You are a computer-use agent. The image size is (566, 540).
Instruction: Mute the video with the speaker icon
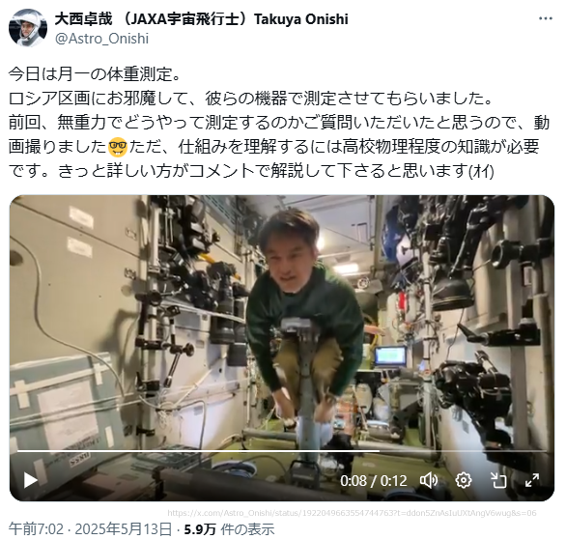pos(429,480)
